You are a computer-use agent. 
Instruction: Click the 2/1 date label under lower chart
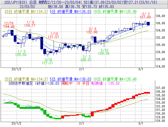pos(82,124)
